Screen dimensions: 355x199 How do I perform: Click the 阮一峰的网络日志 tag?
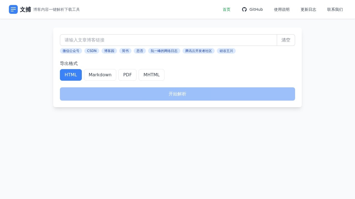coord(164,51)
